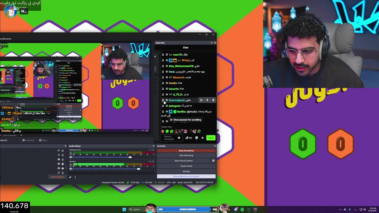Start the Virtual Camera
The width and height of the screenshot is (379, 213).
(184, 161)
